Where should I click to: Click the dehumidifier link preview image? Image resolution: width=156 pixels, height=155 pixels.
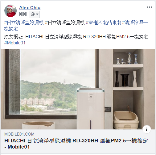click(x=78, y=89)
